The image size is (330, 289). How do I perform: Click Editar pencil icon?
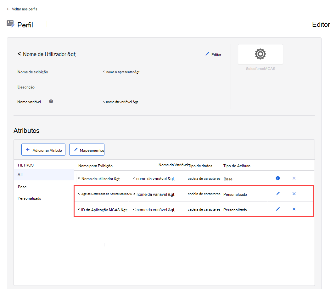207,54
